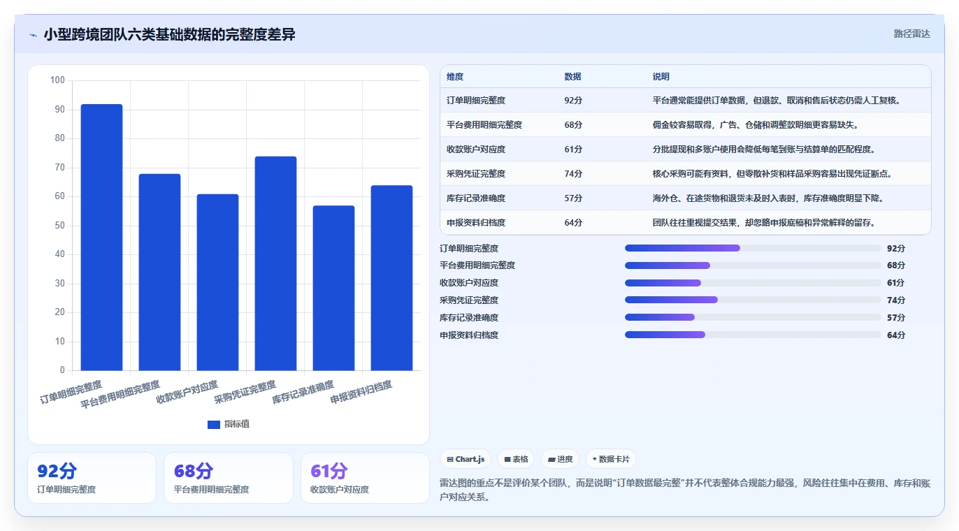This screenshot has width=959, height=531.
Task: Click the y-axis label 100 on the chart
Action: (57, 80)
